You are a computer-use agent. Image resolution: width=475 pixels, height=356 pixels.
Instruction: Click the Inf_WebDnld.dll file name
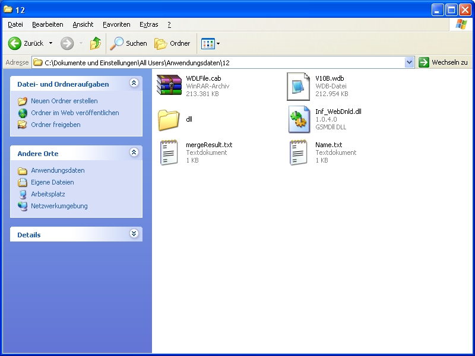(x=338, y=112)
